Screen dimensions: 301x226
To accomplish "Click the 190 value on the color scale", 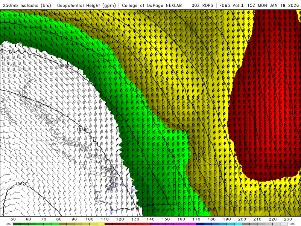I will click(227, 219).
